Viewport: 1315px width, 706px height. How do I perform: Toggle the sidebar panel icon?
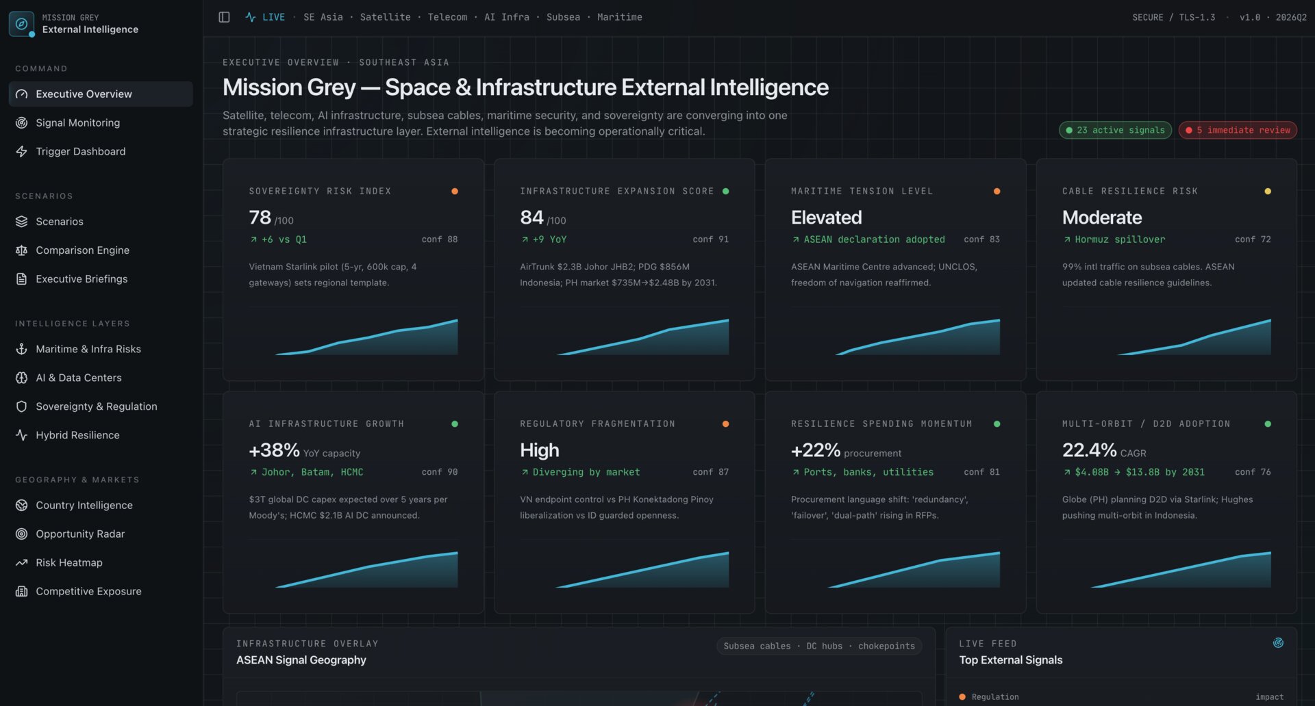tap(224, 17)
